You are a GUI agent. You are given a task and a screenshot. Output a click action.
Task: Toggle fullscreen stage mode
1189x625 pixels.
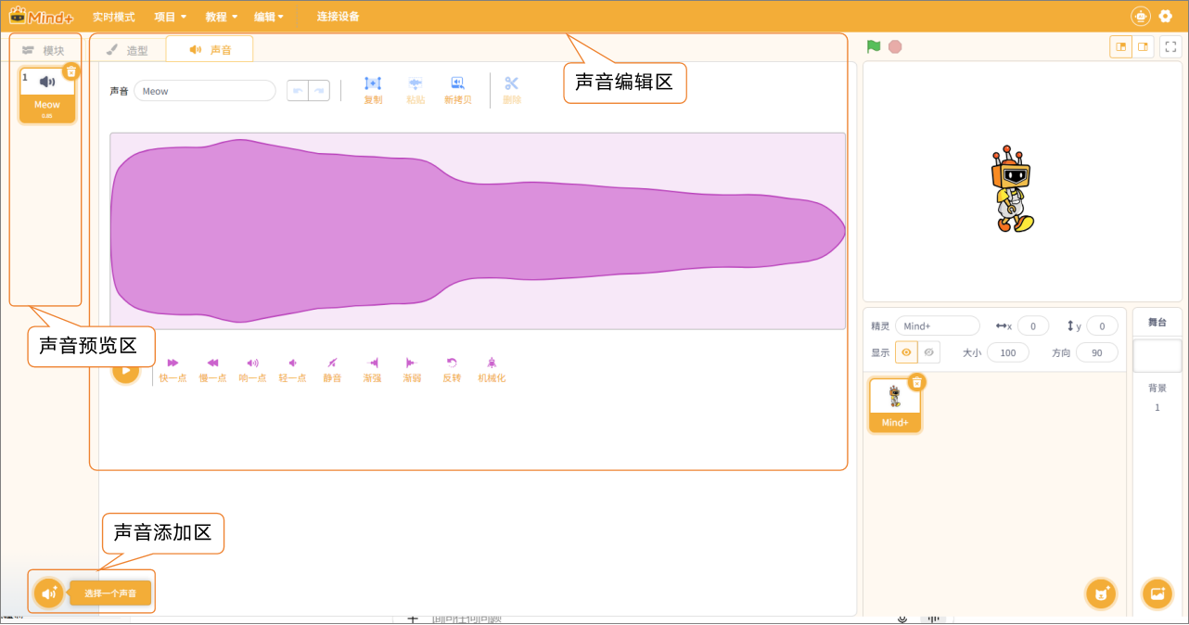pos(1170,47)
